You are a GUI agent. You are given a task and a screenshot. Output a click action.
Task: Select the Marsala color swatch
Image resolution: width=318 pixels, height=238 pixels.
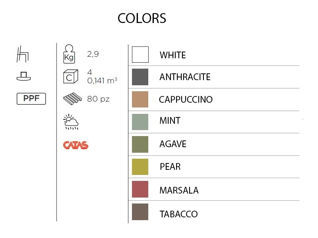pos(140,189)
